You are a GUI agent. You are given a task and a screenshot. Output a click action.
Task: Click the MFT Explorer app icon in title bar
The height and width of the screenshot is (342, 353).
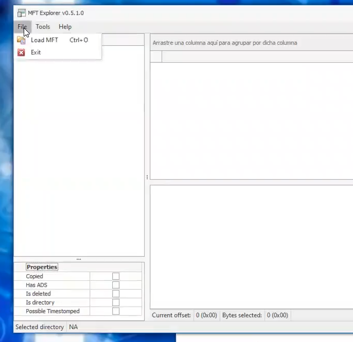pyautogui.click(x=22, y=13)
